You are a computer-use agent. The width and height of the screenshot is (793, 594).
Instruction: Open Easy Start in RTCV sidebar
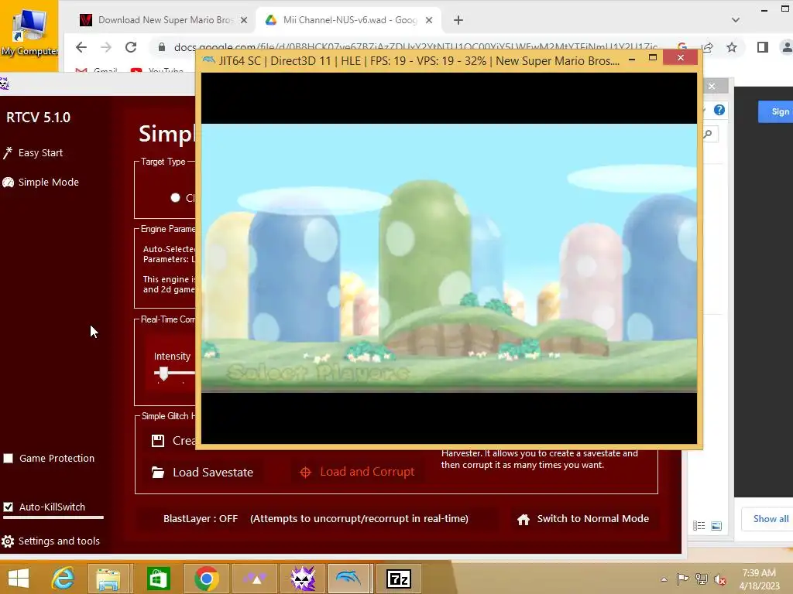(x=33, y=152)
